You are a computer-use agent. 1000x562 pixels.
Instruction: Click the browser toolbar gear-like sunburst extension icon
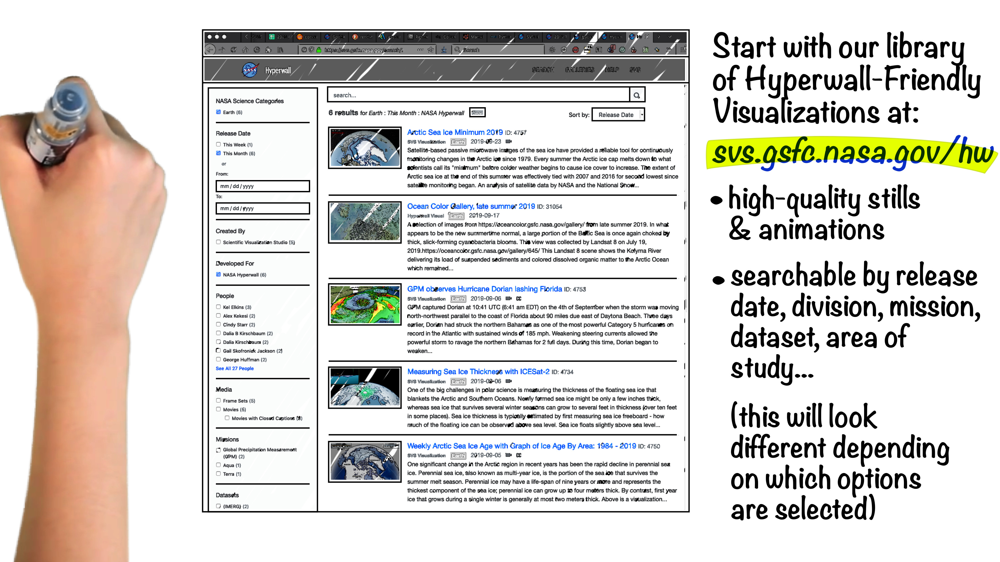(x=552, y=50)
